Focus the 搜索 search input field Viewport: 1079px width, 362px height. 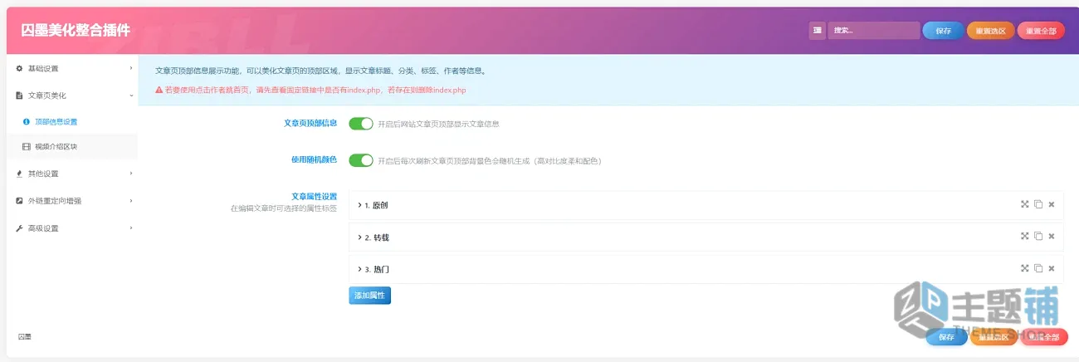pyautogui.click(x=873, y=31)
